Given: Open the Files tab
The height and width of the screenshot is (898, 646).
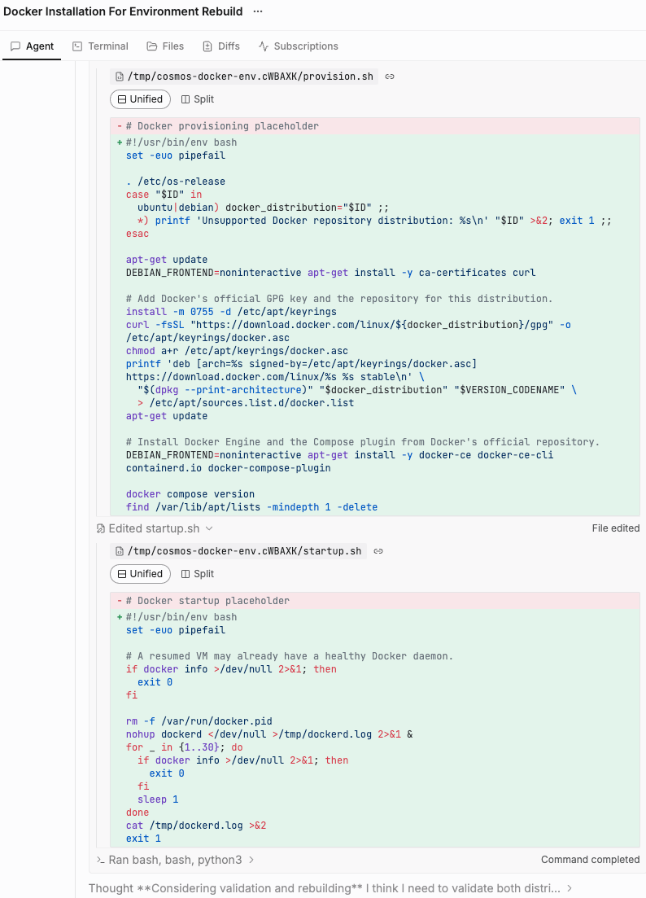Looking at the screenshot, I should pyautogui.click(x=165, y=46).
